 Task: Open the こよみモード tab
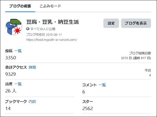click(50, 6)
